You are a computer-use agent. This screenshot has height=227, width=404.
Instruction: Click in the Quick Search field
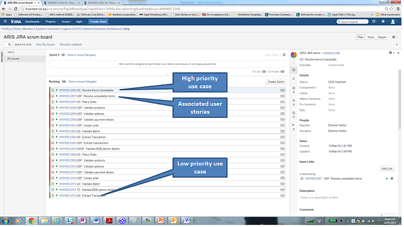[x=353, y=21]
